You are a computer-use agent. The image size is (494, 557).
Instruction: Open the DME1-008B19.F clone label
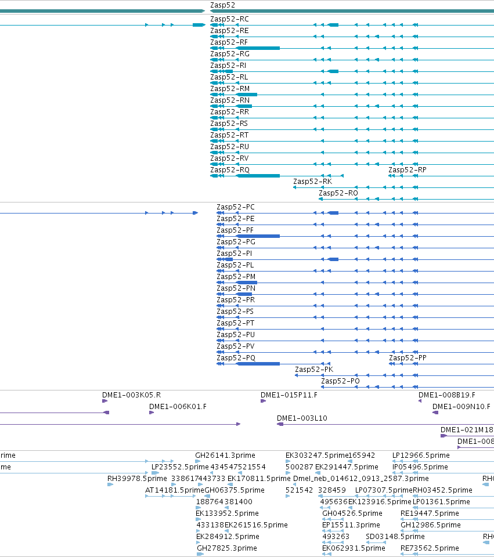coord(447,395)
